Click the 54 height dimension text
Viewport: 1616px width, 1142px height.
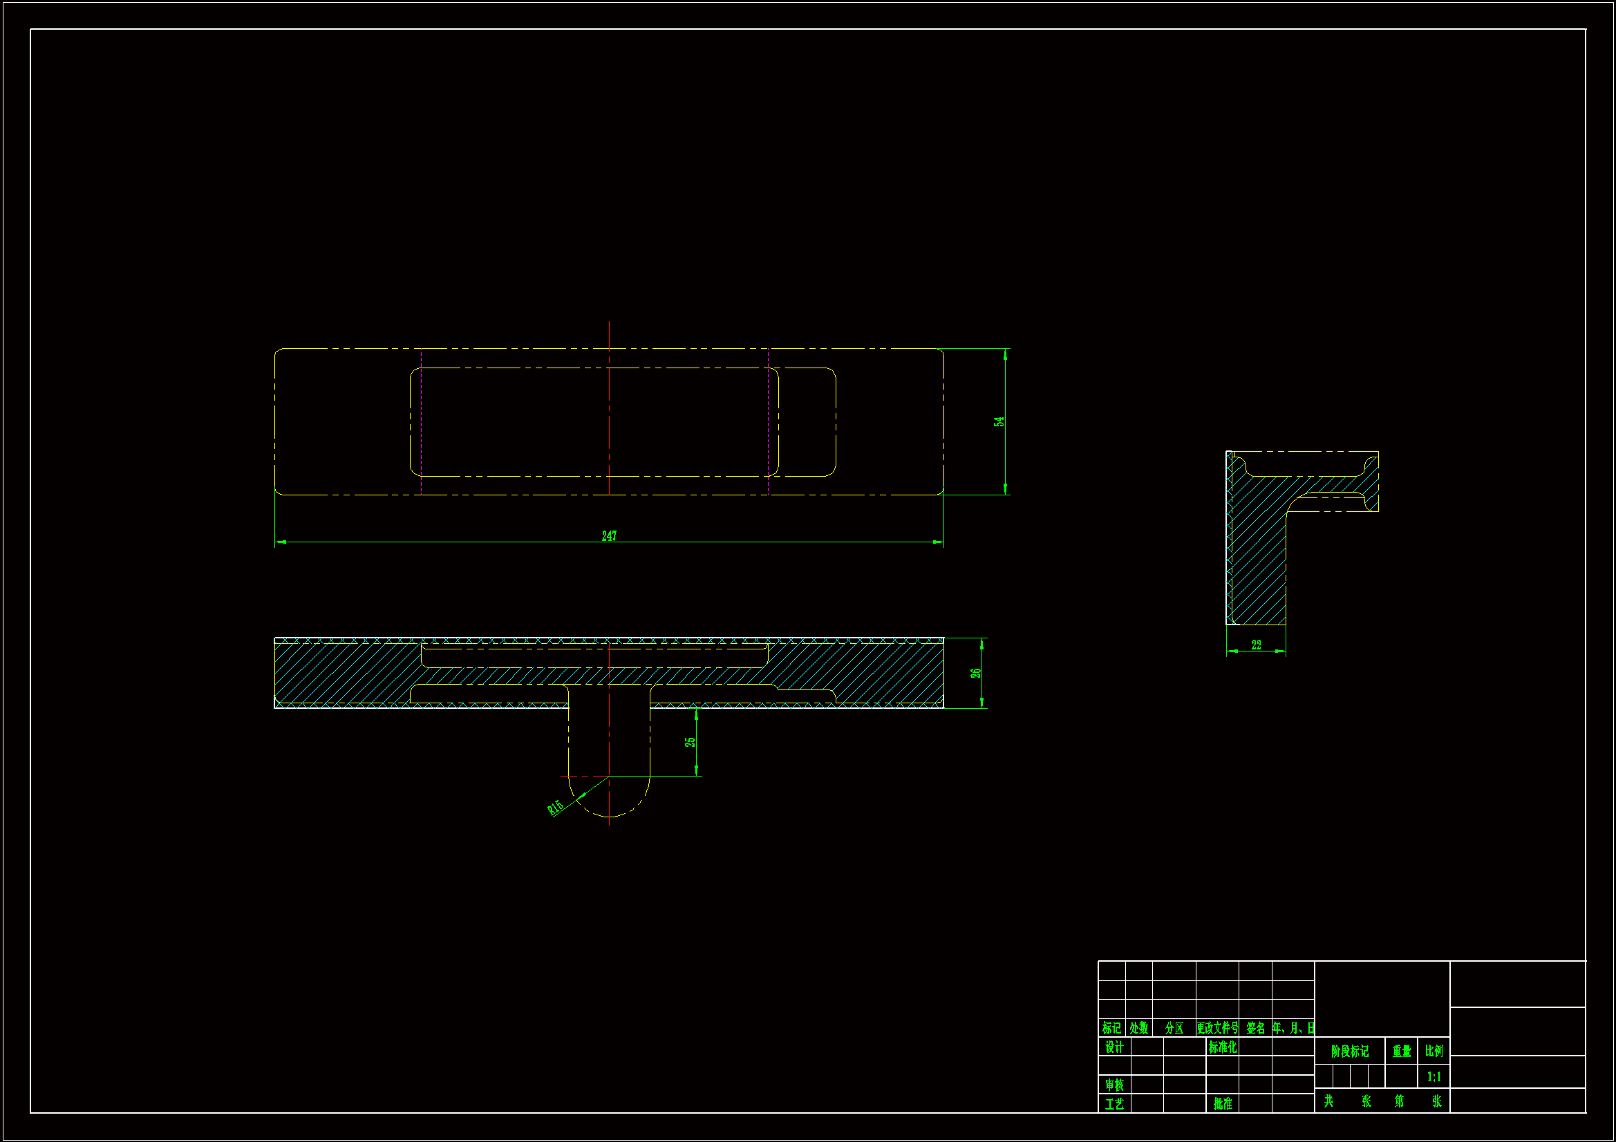tap(998, 422)
